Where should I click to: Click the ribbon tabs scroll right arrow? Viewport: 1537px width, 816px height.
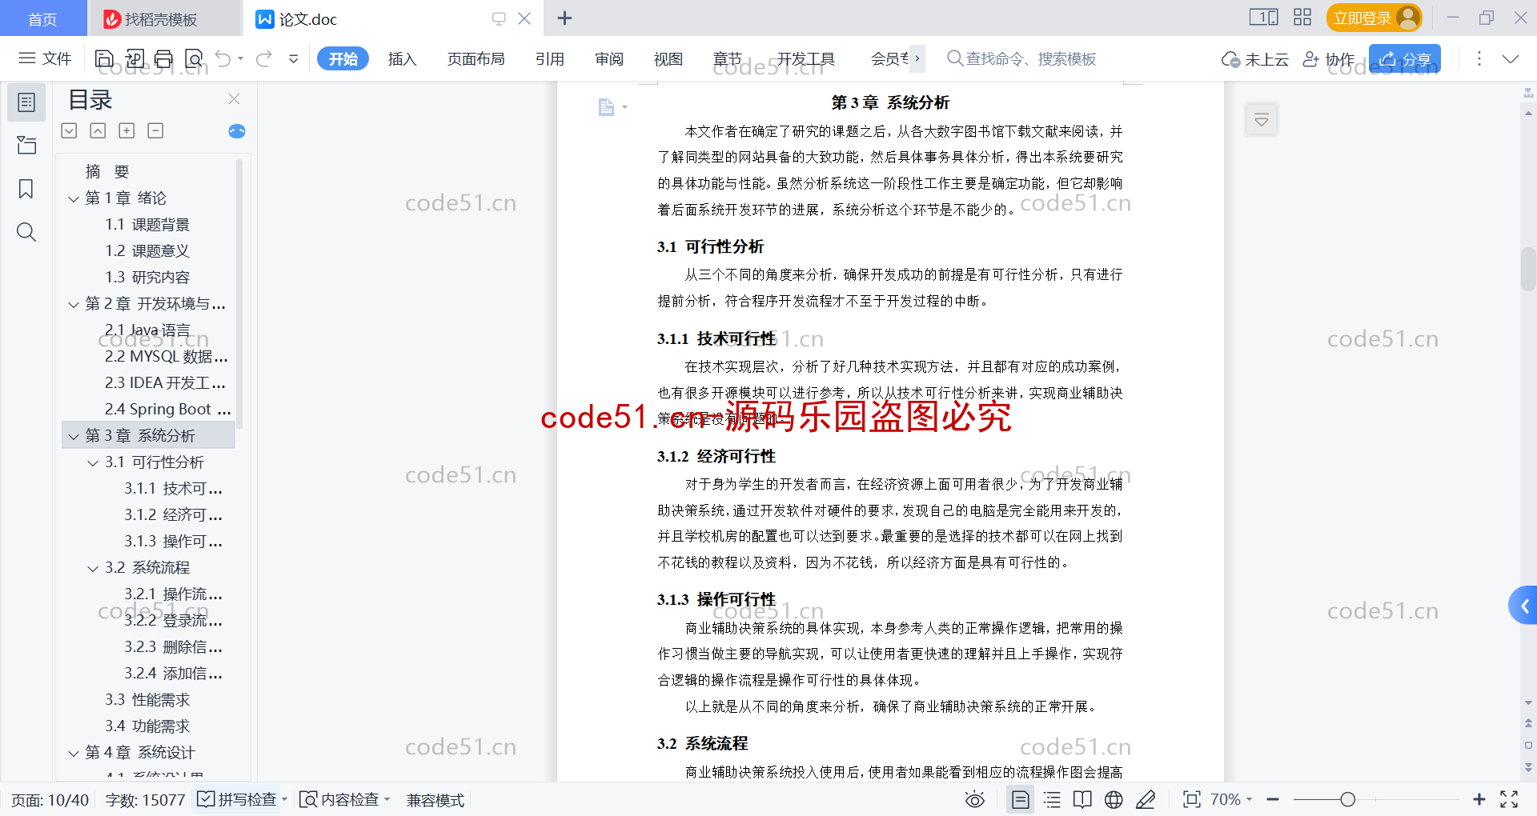pos(917,58)
